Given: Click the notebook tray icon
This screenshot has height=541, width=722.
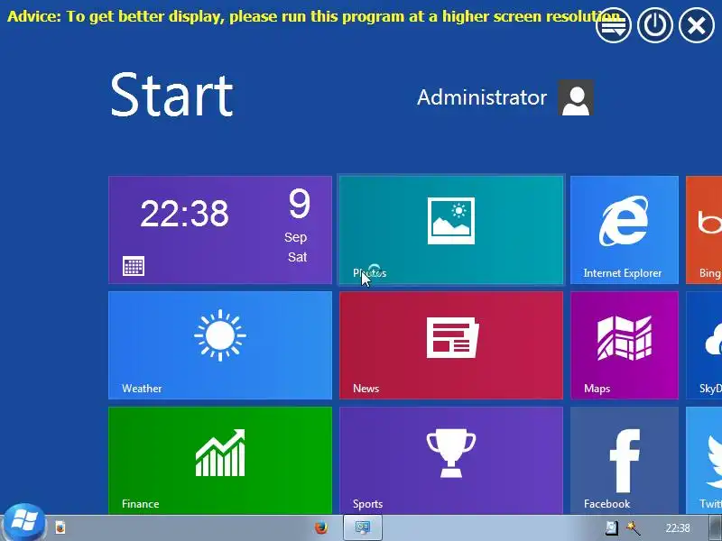Looking at the screenshot, I should click(612, 527).
